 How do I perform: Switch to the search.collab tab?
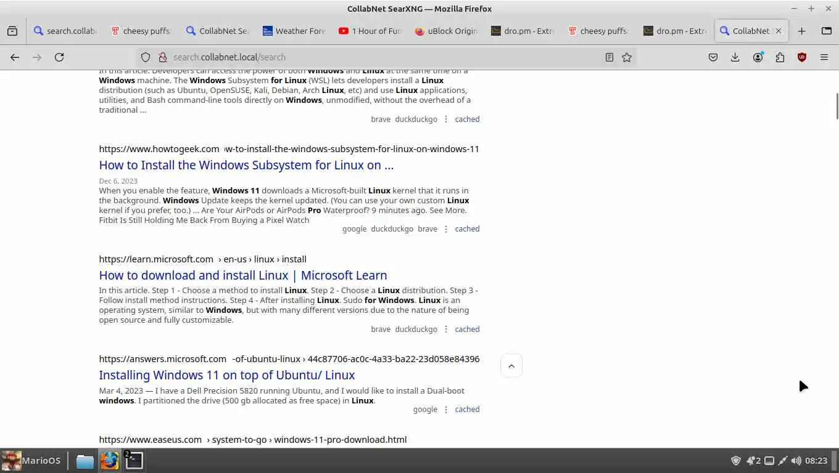(x=65, y=31)
